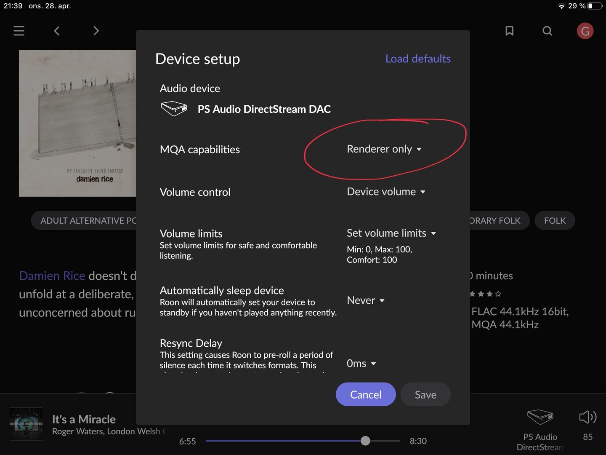This screenshot has height=455, width=606.
Task: Click the elapsed time 6:55
Action: 188,441
